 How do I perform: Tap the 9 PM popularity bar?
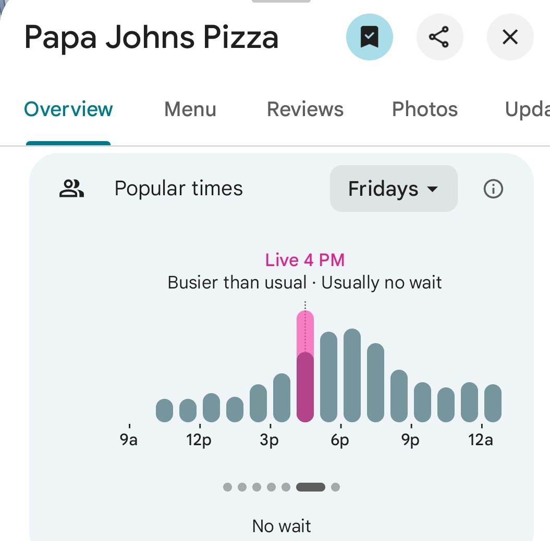(x=422, y=402)
